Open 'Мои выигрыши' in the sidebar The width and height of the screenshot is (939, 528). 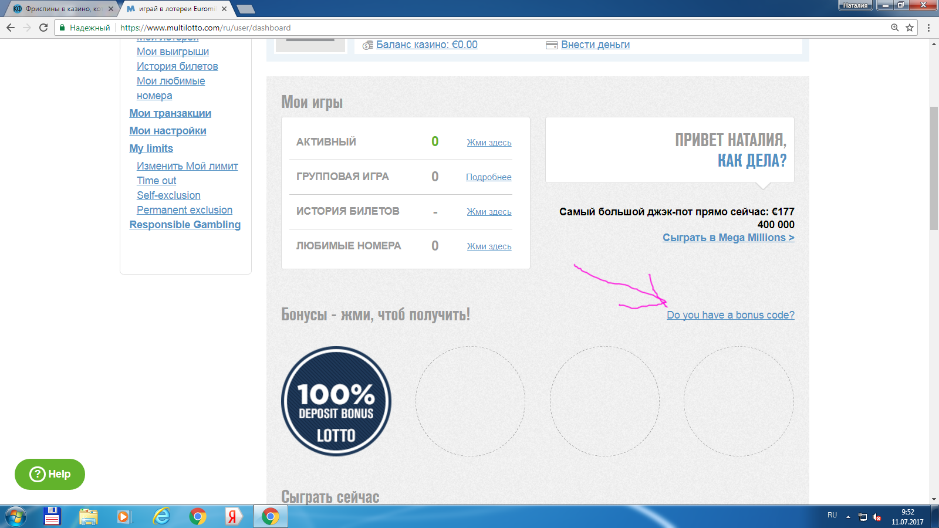173,52
